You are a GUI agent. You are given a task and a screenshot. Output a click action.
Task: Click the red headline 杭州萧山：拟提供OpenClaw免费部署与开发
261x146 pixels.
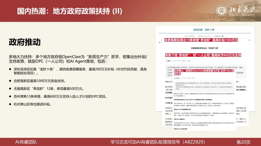[x=204, y=72]
